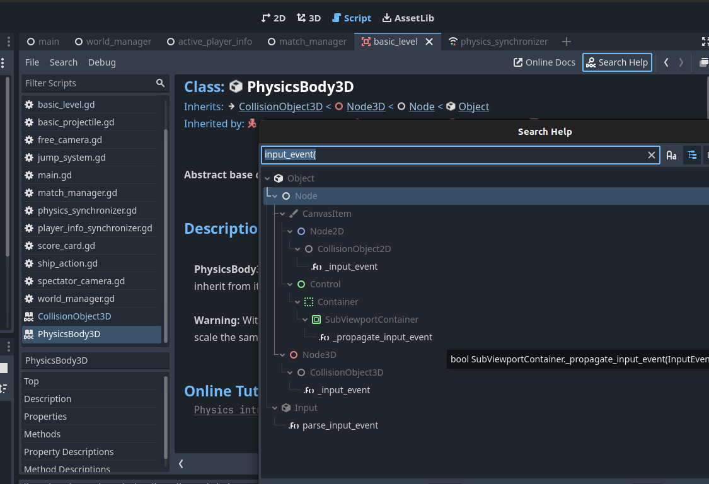This screenshot has height=484, width=709.
Task: Switch to the match_manager scene tab
Action: (x=308, y=42)
